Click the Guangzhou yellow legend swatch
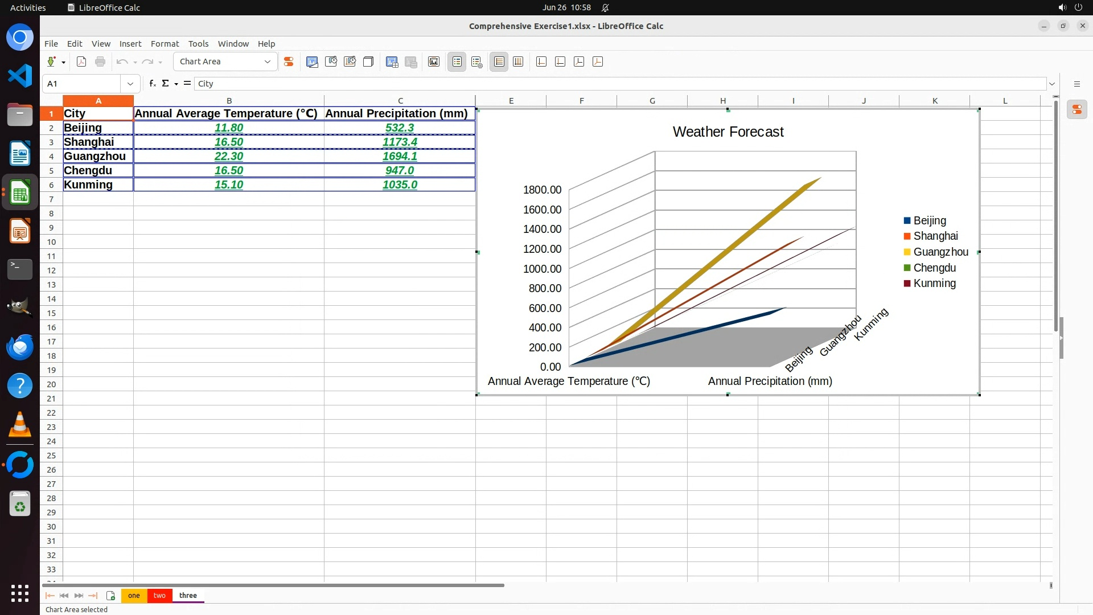1093x615 pixels. click(x=907, y=252)
